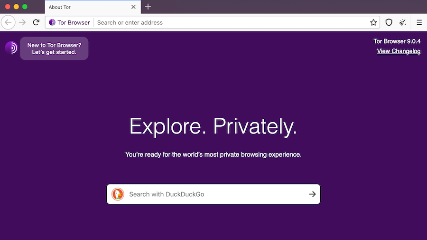Reload the current page

pos(36,22)
